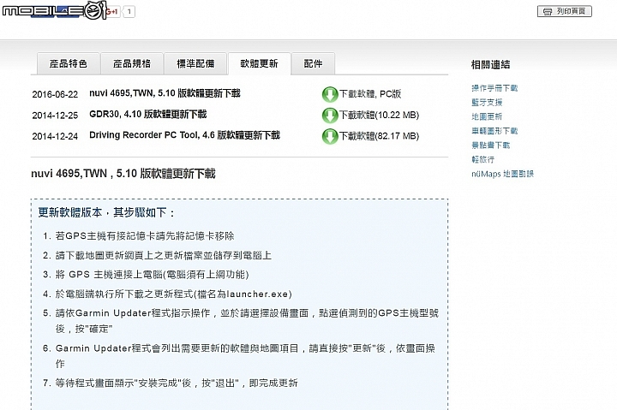This screenshot has height=410, width=617.
Task: Open the 操作手冊下載 related link
Action: point(494,88)
